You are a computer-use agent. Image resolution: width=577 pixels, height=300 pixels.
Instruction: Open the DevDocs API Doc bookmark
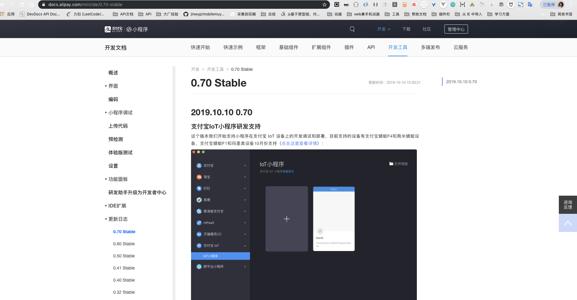(x=40, y=14)
